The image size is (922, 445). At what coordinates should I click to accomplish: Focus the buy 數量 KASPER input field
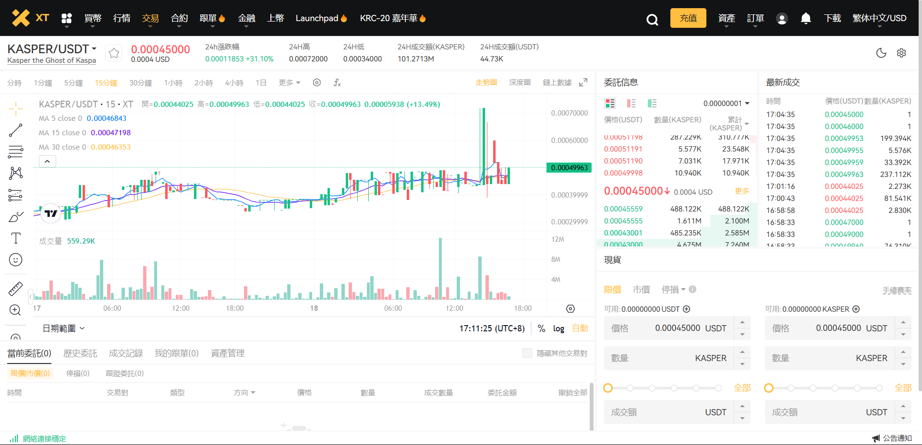click(669, 358)
